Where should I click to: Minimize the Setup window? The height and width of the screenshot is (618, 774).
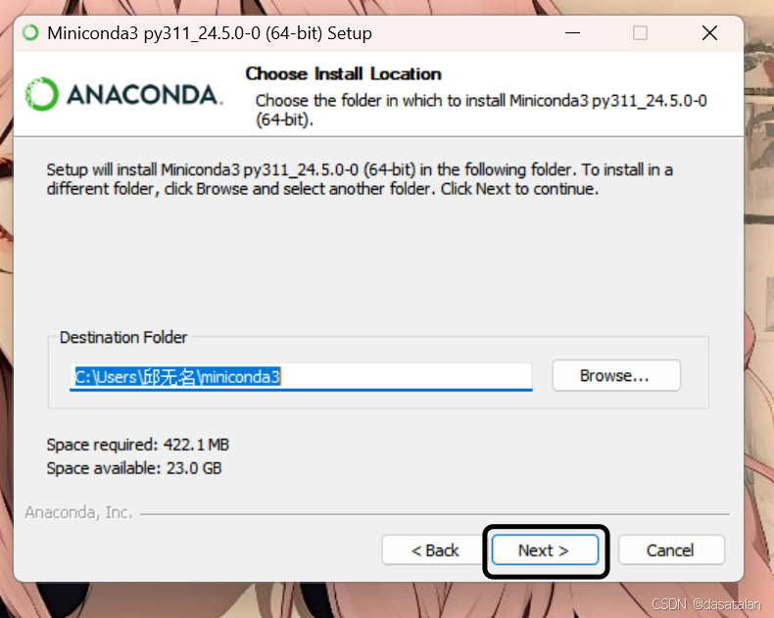click(572, 33)
